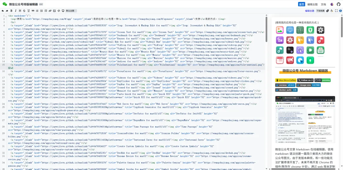Insert an ordered list
The width and height of the screenshot is (343, 170).
(37, 11)
